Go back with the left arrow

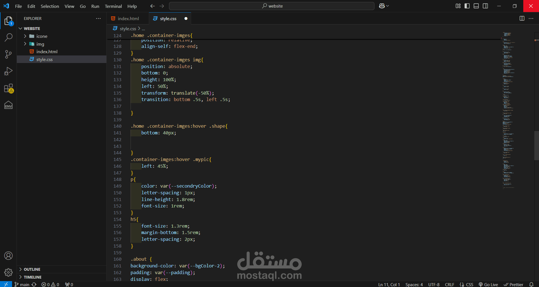click(x=152, y=6)
